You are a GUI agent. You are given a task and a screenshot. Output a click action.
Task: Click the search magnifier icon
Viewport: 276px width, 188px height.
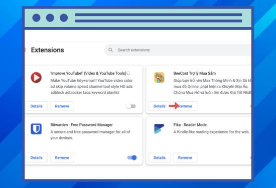[x=110, y=50]
